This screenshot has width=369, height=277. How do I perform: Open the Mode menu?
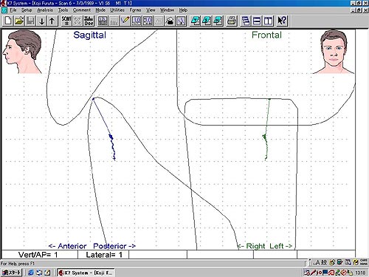(x=100, y=10)
